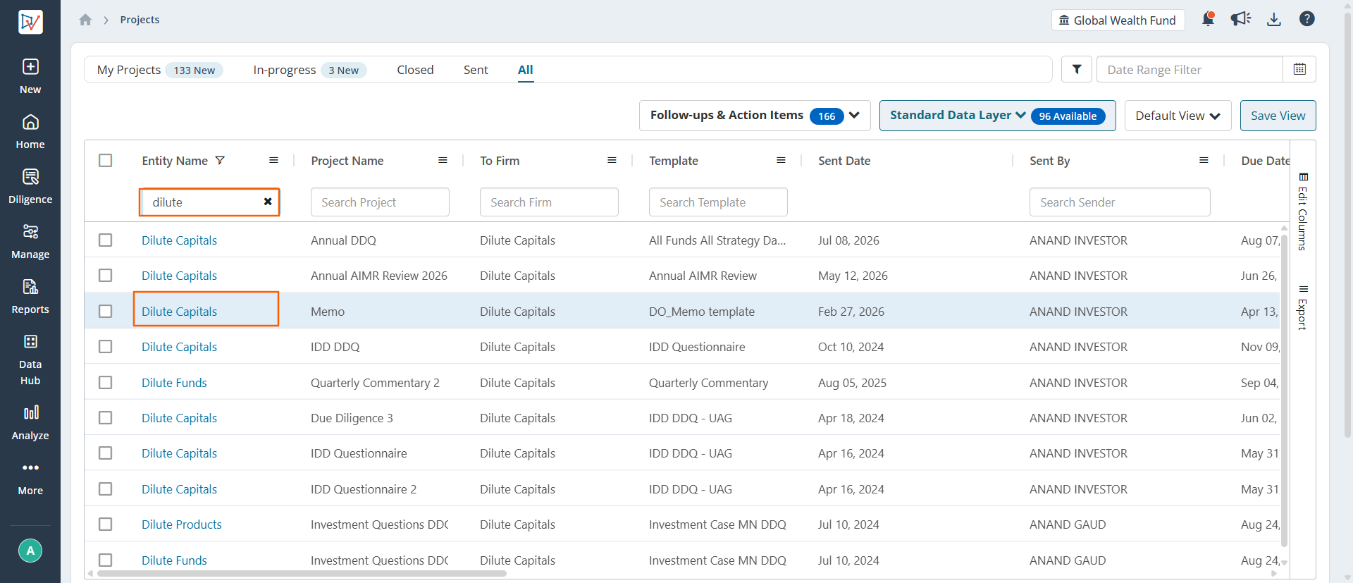
Task: Open the downloads icon in header
Action: pos(1274,19)
